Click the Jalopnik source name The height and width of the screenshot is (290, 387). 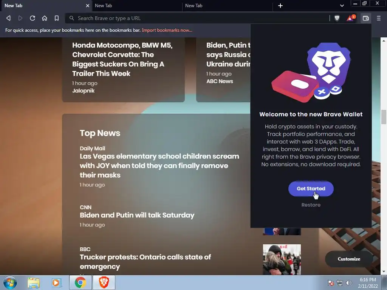(84, 91)
